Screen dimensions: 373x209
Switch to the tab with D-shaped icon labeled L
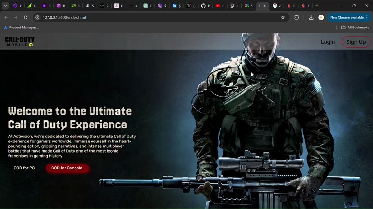tap(234, 6)
